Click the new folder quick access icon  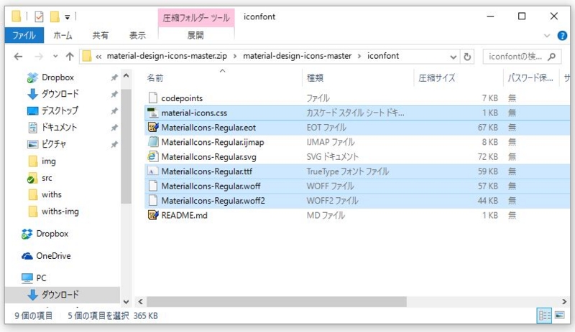coord(55,16)
